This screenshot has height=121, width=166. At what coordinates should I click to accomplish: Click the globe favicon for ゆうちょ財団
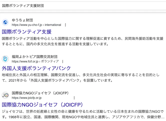click(5, 22)
